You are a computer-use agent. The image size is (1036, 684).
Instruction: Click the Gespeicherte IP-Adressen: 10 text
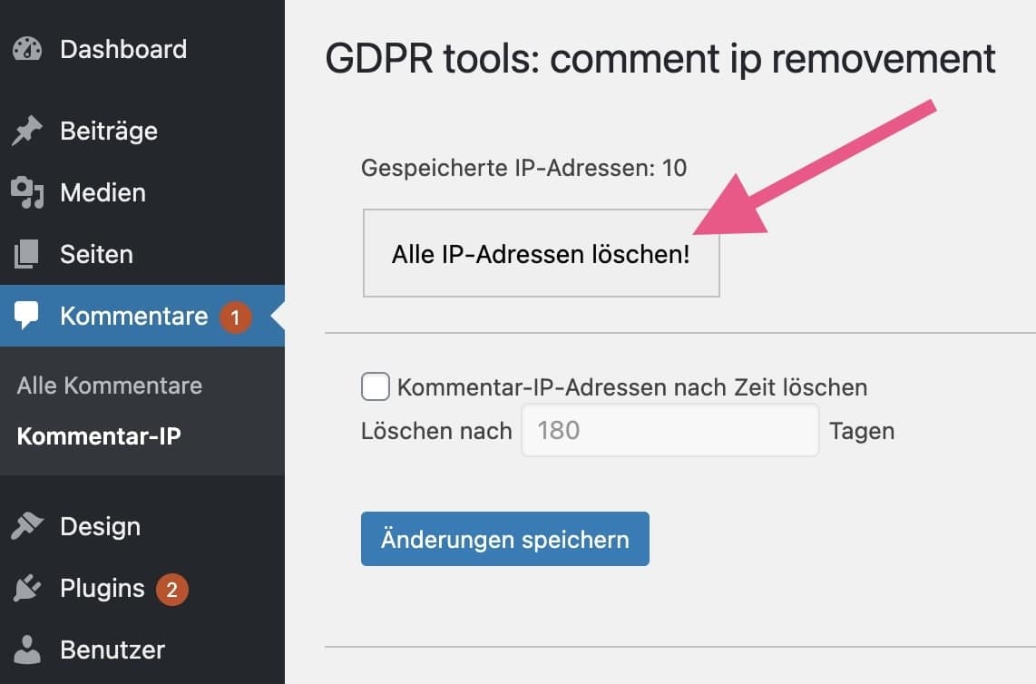point(524,168)
